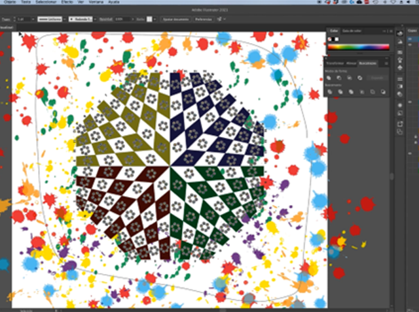Collapse the Color panel with double arrows
The height and width of the screenshot is (312, 419).
385,31
